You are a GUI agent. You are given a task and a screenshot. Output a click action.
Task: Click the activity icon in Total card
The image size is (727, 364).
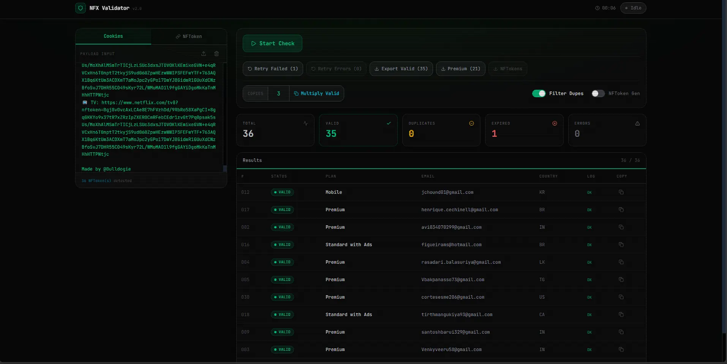coord(305,123)
